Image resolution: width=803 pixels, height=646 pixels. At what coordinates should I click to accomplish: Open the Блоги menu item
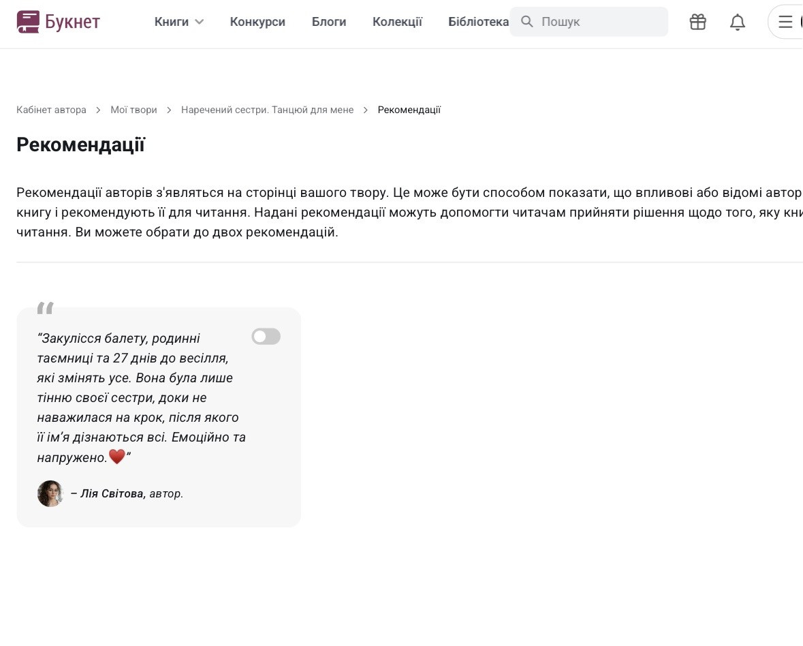click(329, 22)
